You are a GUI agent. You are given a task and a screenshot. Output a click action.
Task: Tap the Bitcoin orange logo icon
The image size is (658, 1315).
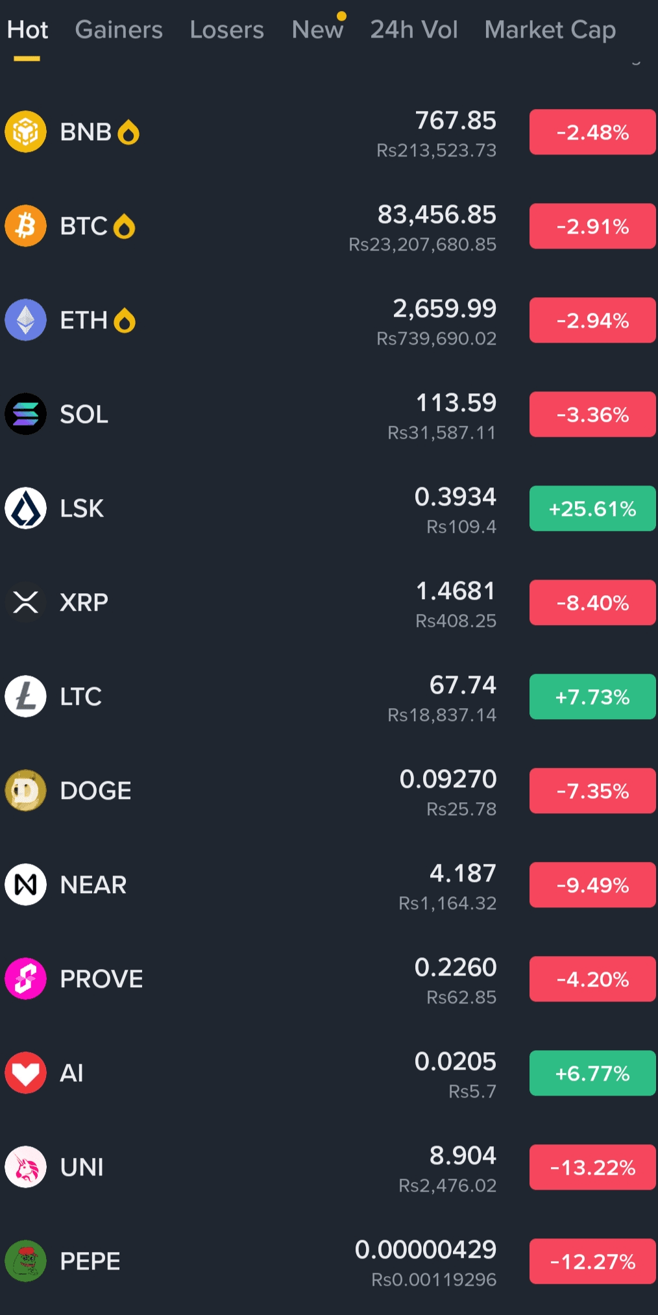25,226
